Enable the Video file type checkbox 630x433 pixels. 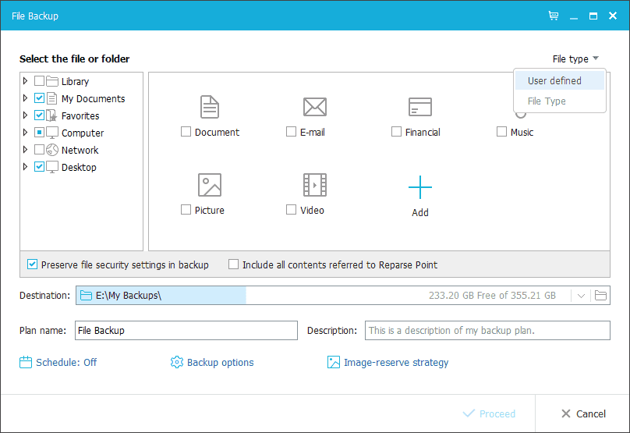291,209
